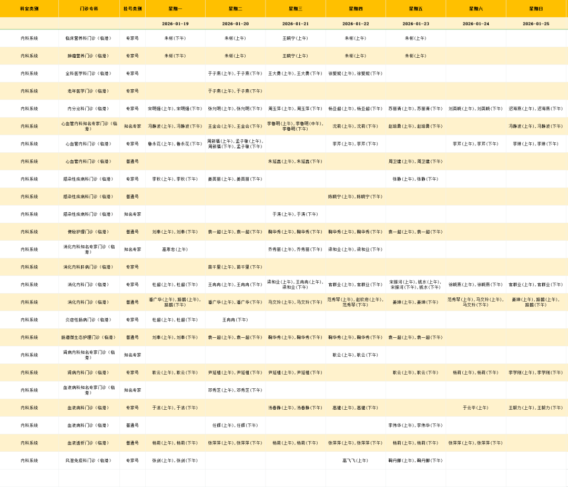Select the 内分泌科门诊 department cell
This screenshot has width=568, height=487.
pos(88,109)
